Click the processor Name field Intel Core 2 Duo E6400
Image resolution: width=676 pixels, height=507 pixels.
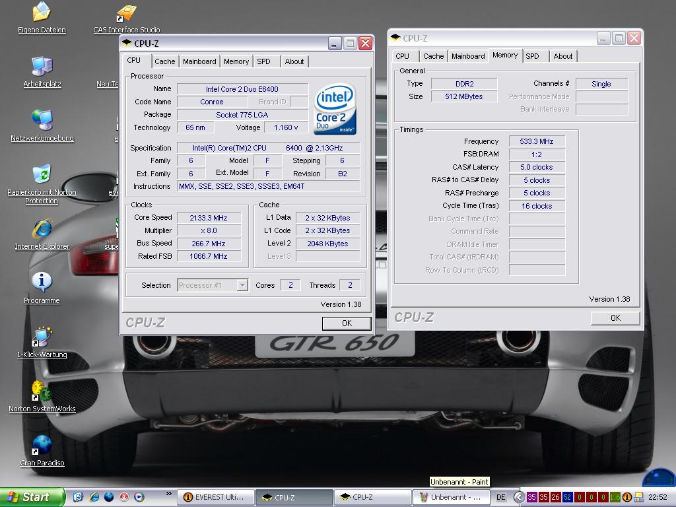coord(242,89)
